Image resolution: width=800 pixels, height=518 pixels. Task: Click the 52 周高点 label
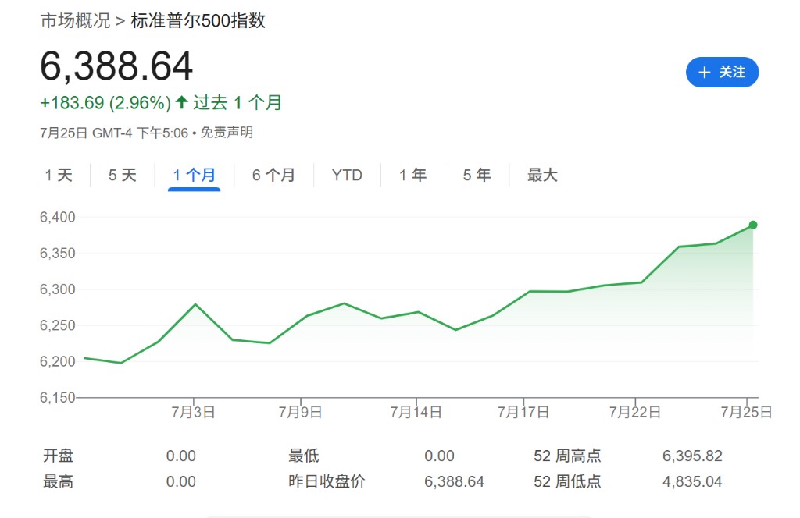tap(567, 456)
